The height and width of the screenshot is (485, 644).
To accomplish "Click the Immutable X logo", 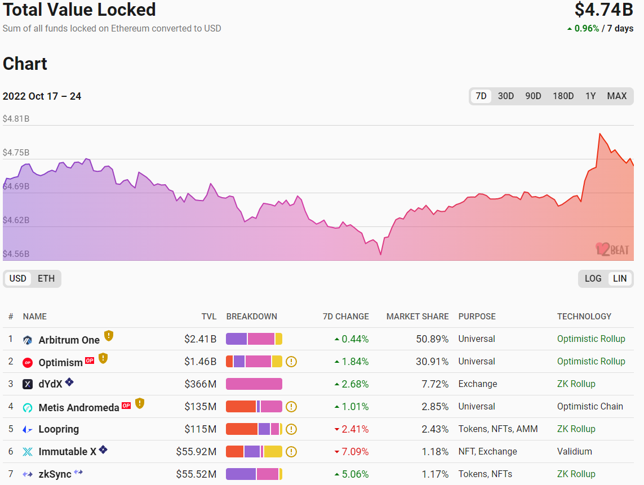I will point(28,451).
